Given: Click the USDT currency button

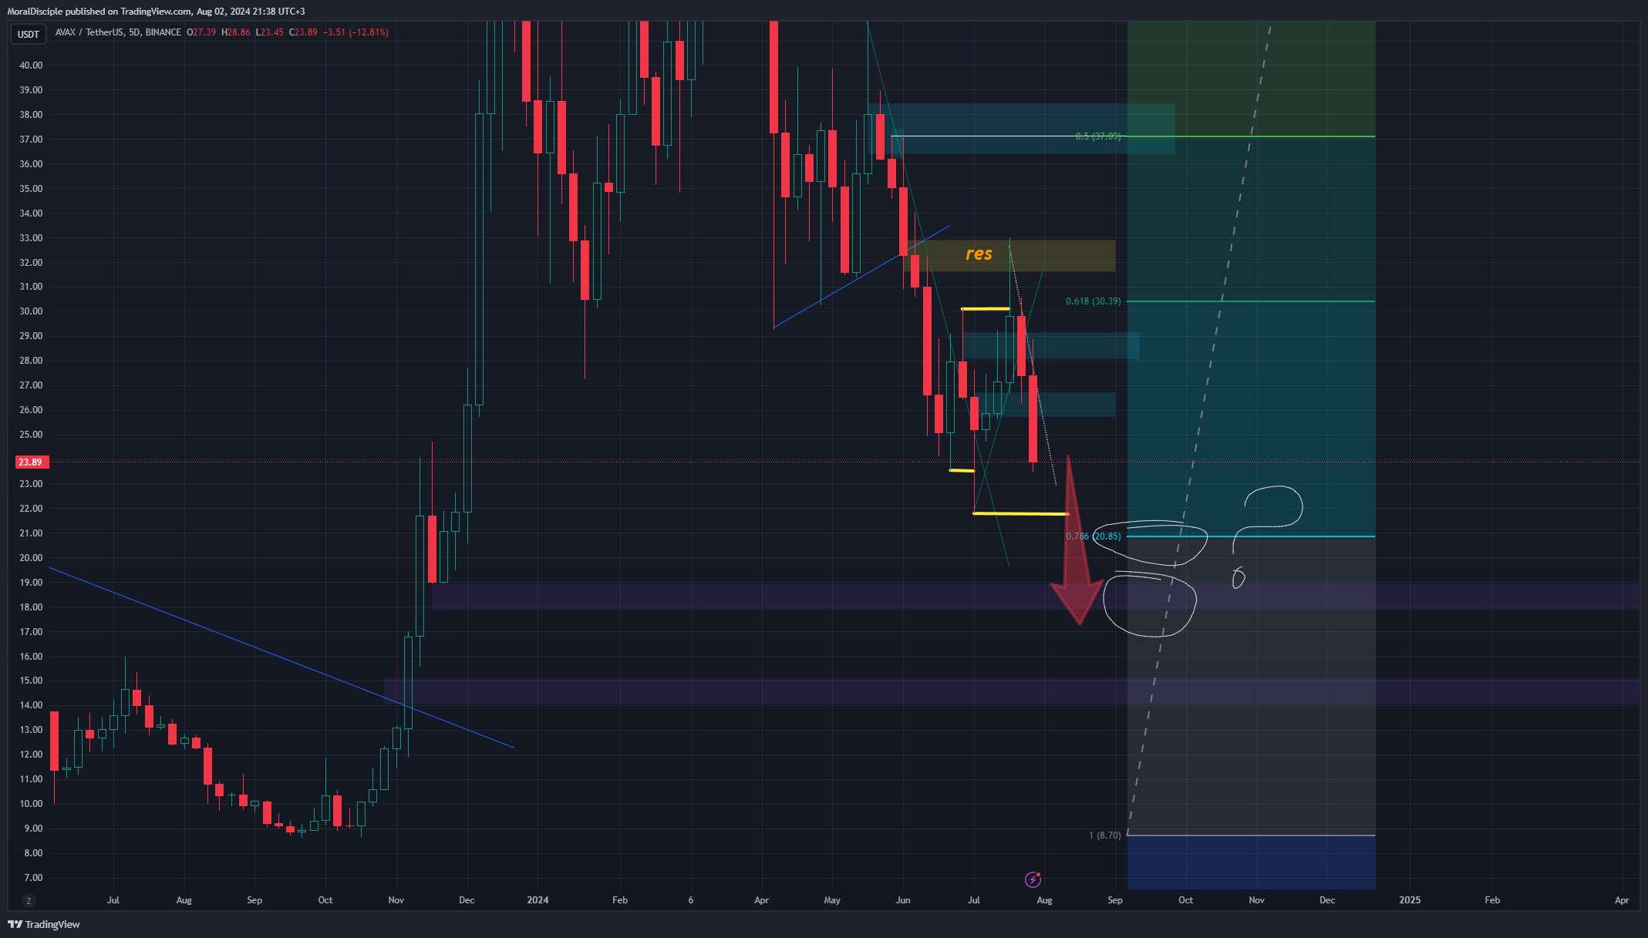Looking at the screenshot, I should (x=29, y=34).
